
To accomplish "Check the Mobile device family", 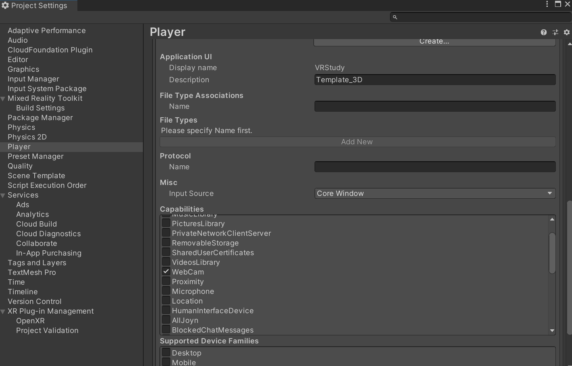I will coord(166,362).
